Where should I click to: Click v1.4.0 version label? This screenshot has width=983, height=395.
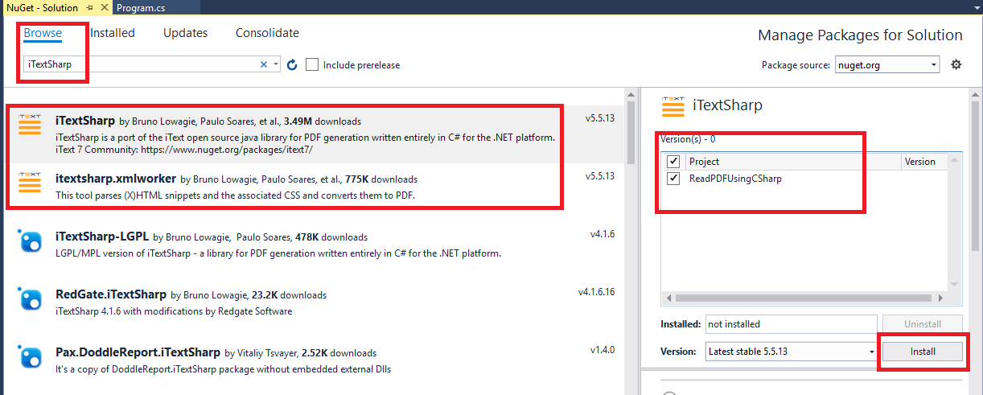[603, 350]
